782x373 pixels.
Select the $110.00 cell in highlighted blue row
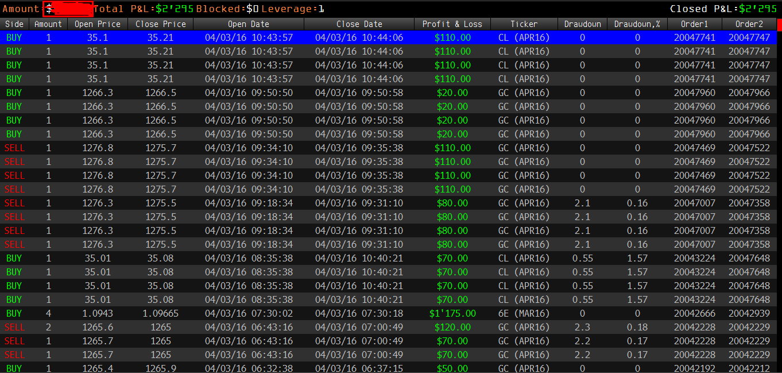pos(452,37)
